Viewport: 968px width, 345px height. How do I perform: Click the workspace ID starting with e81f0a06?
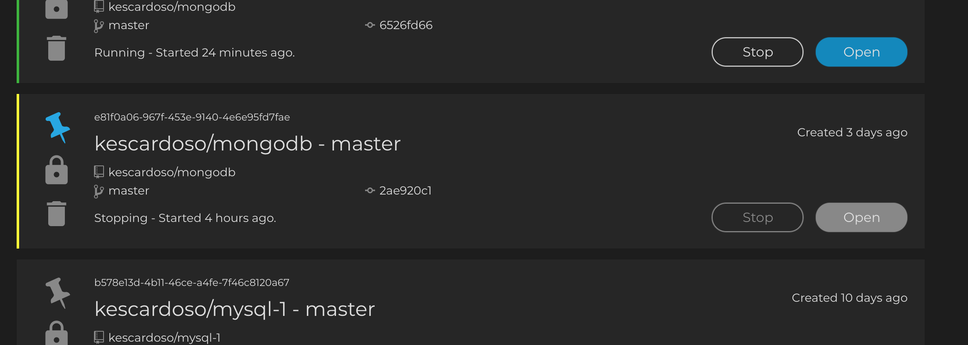tap(192, 117)
